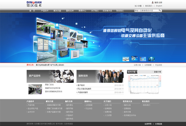Image resolution: width=186 pixels, height=126 pixels.
Task: Click footer link 合作伙伴
Action: click(31, 112)
